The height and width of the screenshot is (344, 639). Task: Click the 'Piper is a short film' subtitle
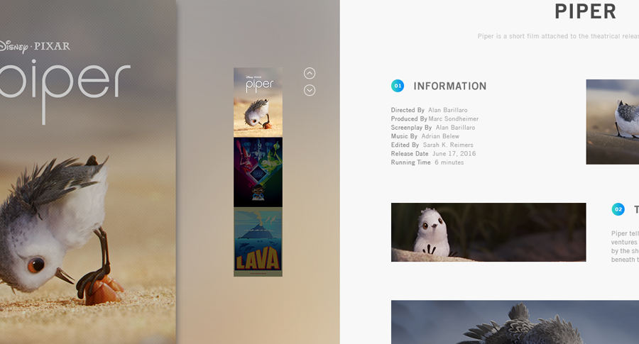coord(558,36)
